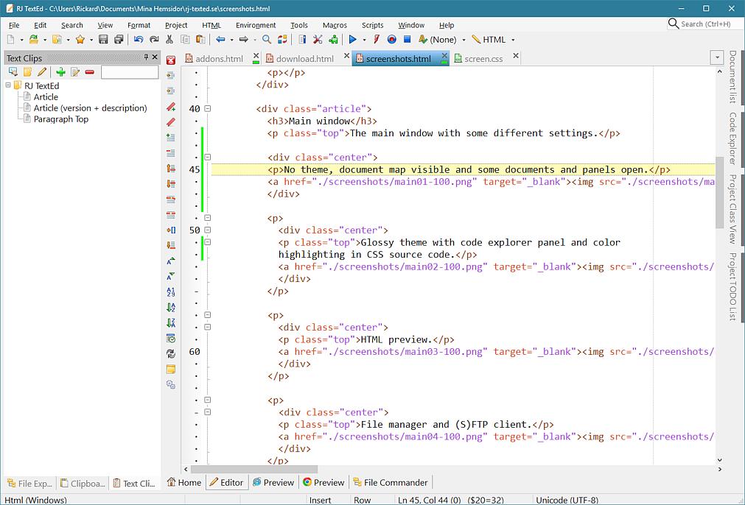Screen dimensions: 745x505
Task: Click the Save floppy disk icon
Action: pos(103,40)
